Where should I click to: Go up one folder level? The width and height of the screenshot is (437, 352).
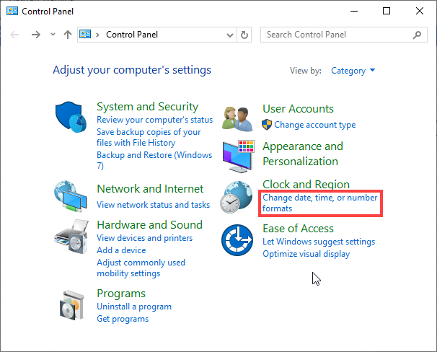68,35
